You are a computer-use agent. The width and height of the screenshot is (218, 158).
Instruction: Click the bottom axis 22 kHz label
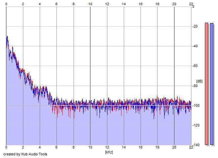click(x=191, y=147)
